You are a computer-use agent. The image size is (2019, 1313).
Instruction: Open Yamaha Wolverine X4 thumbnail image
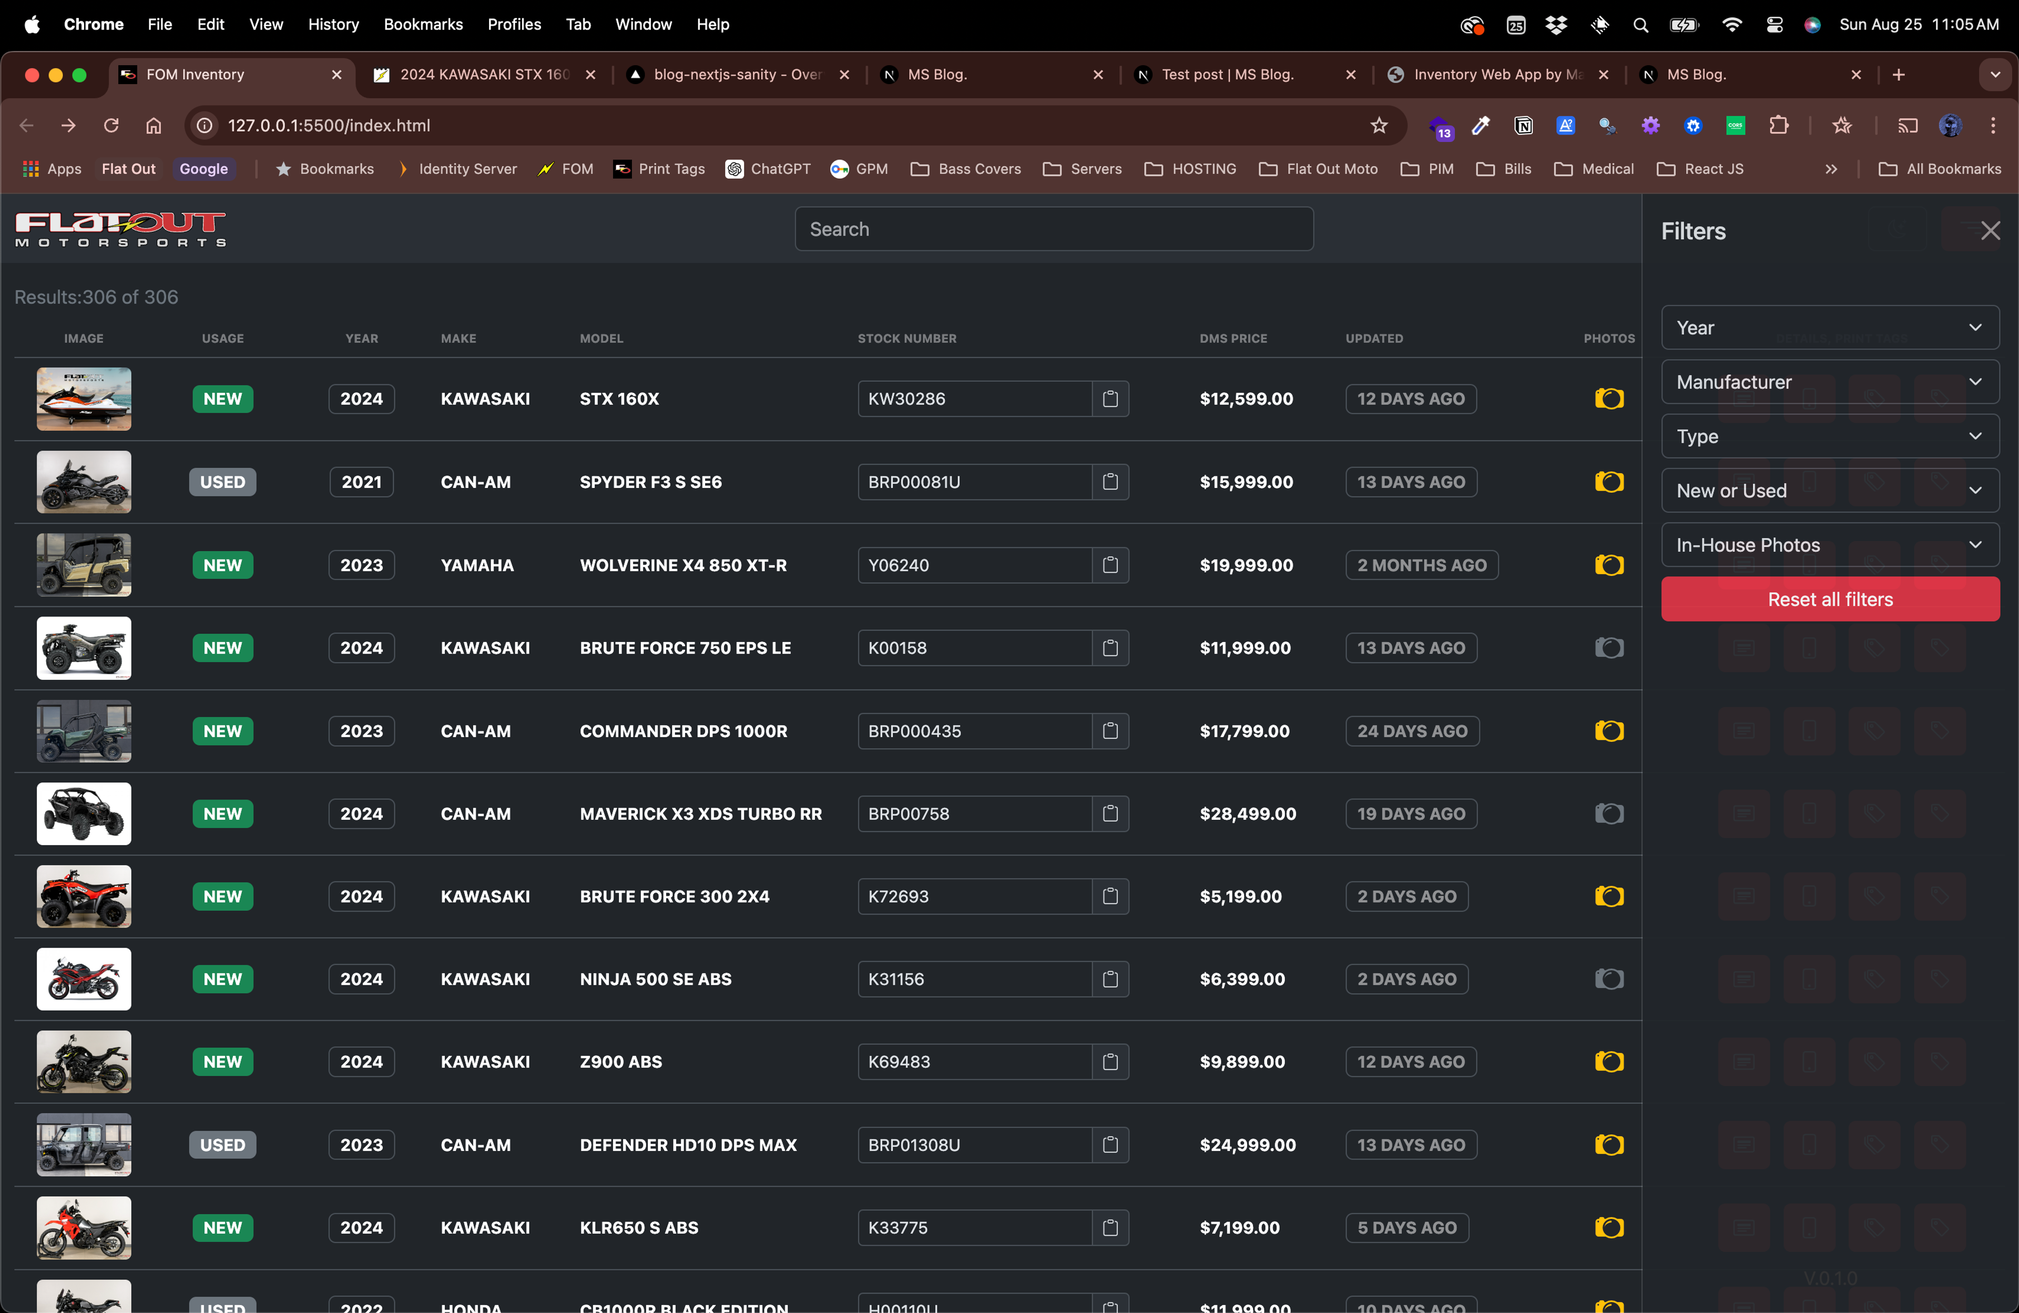pyautogui.click(x=84, y=565)
